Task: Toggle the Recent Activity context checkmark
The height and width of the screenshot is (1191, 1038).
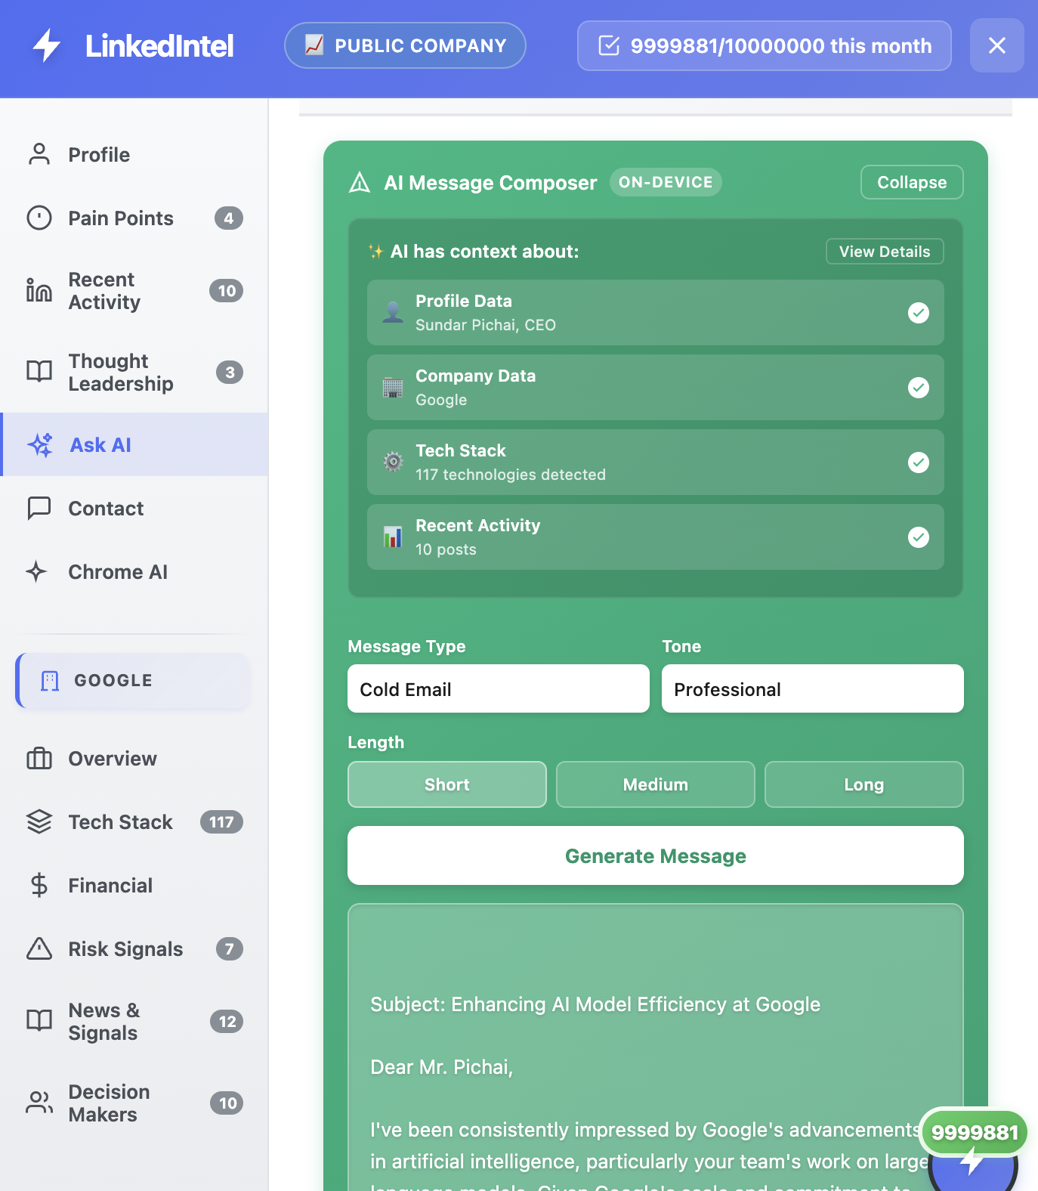Action: (x=919, y=537)
